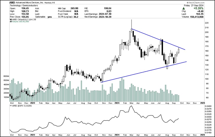Click the Low price 154.58
215x137 pixels.
coord(25,14)
